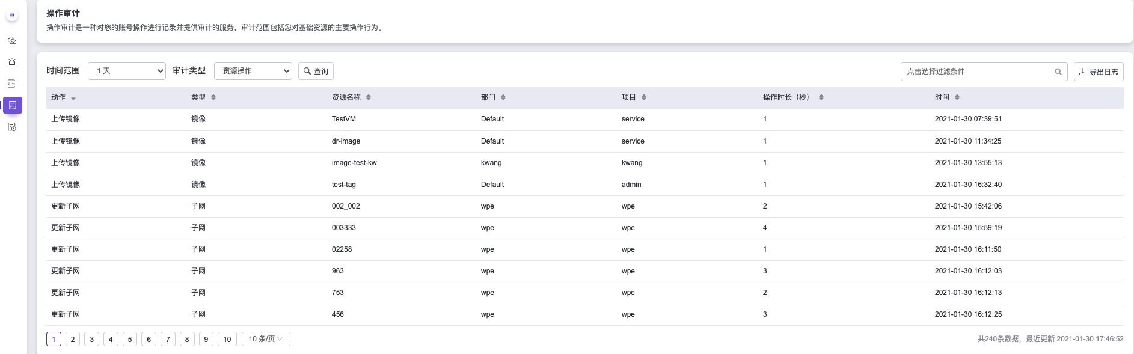Go to page 2 of results
This screenshot has width=1134, height=354.
[x=73, y=339]
